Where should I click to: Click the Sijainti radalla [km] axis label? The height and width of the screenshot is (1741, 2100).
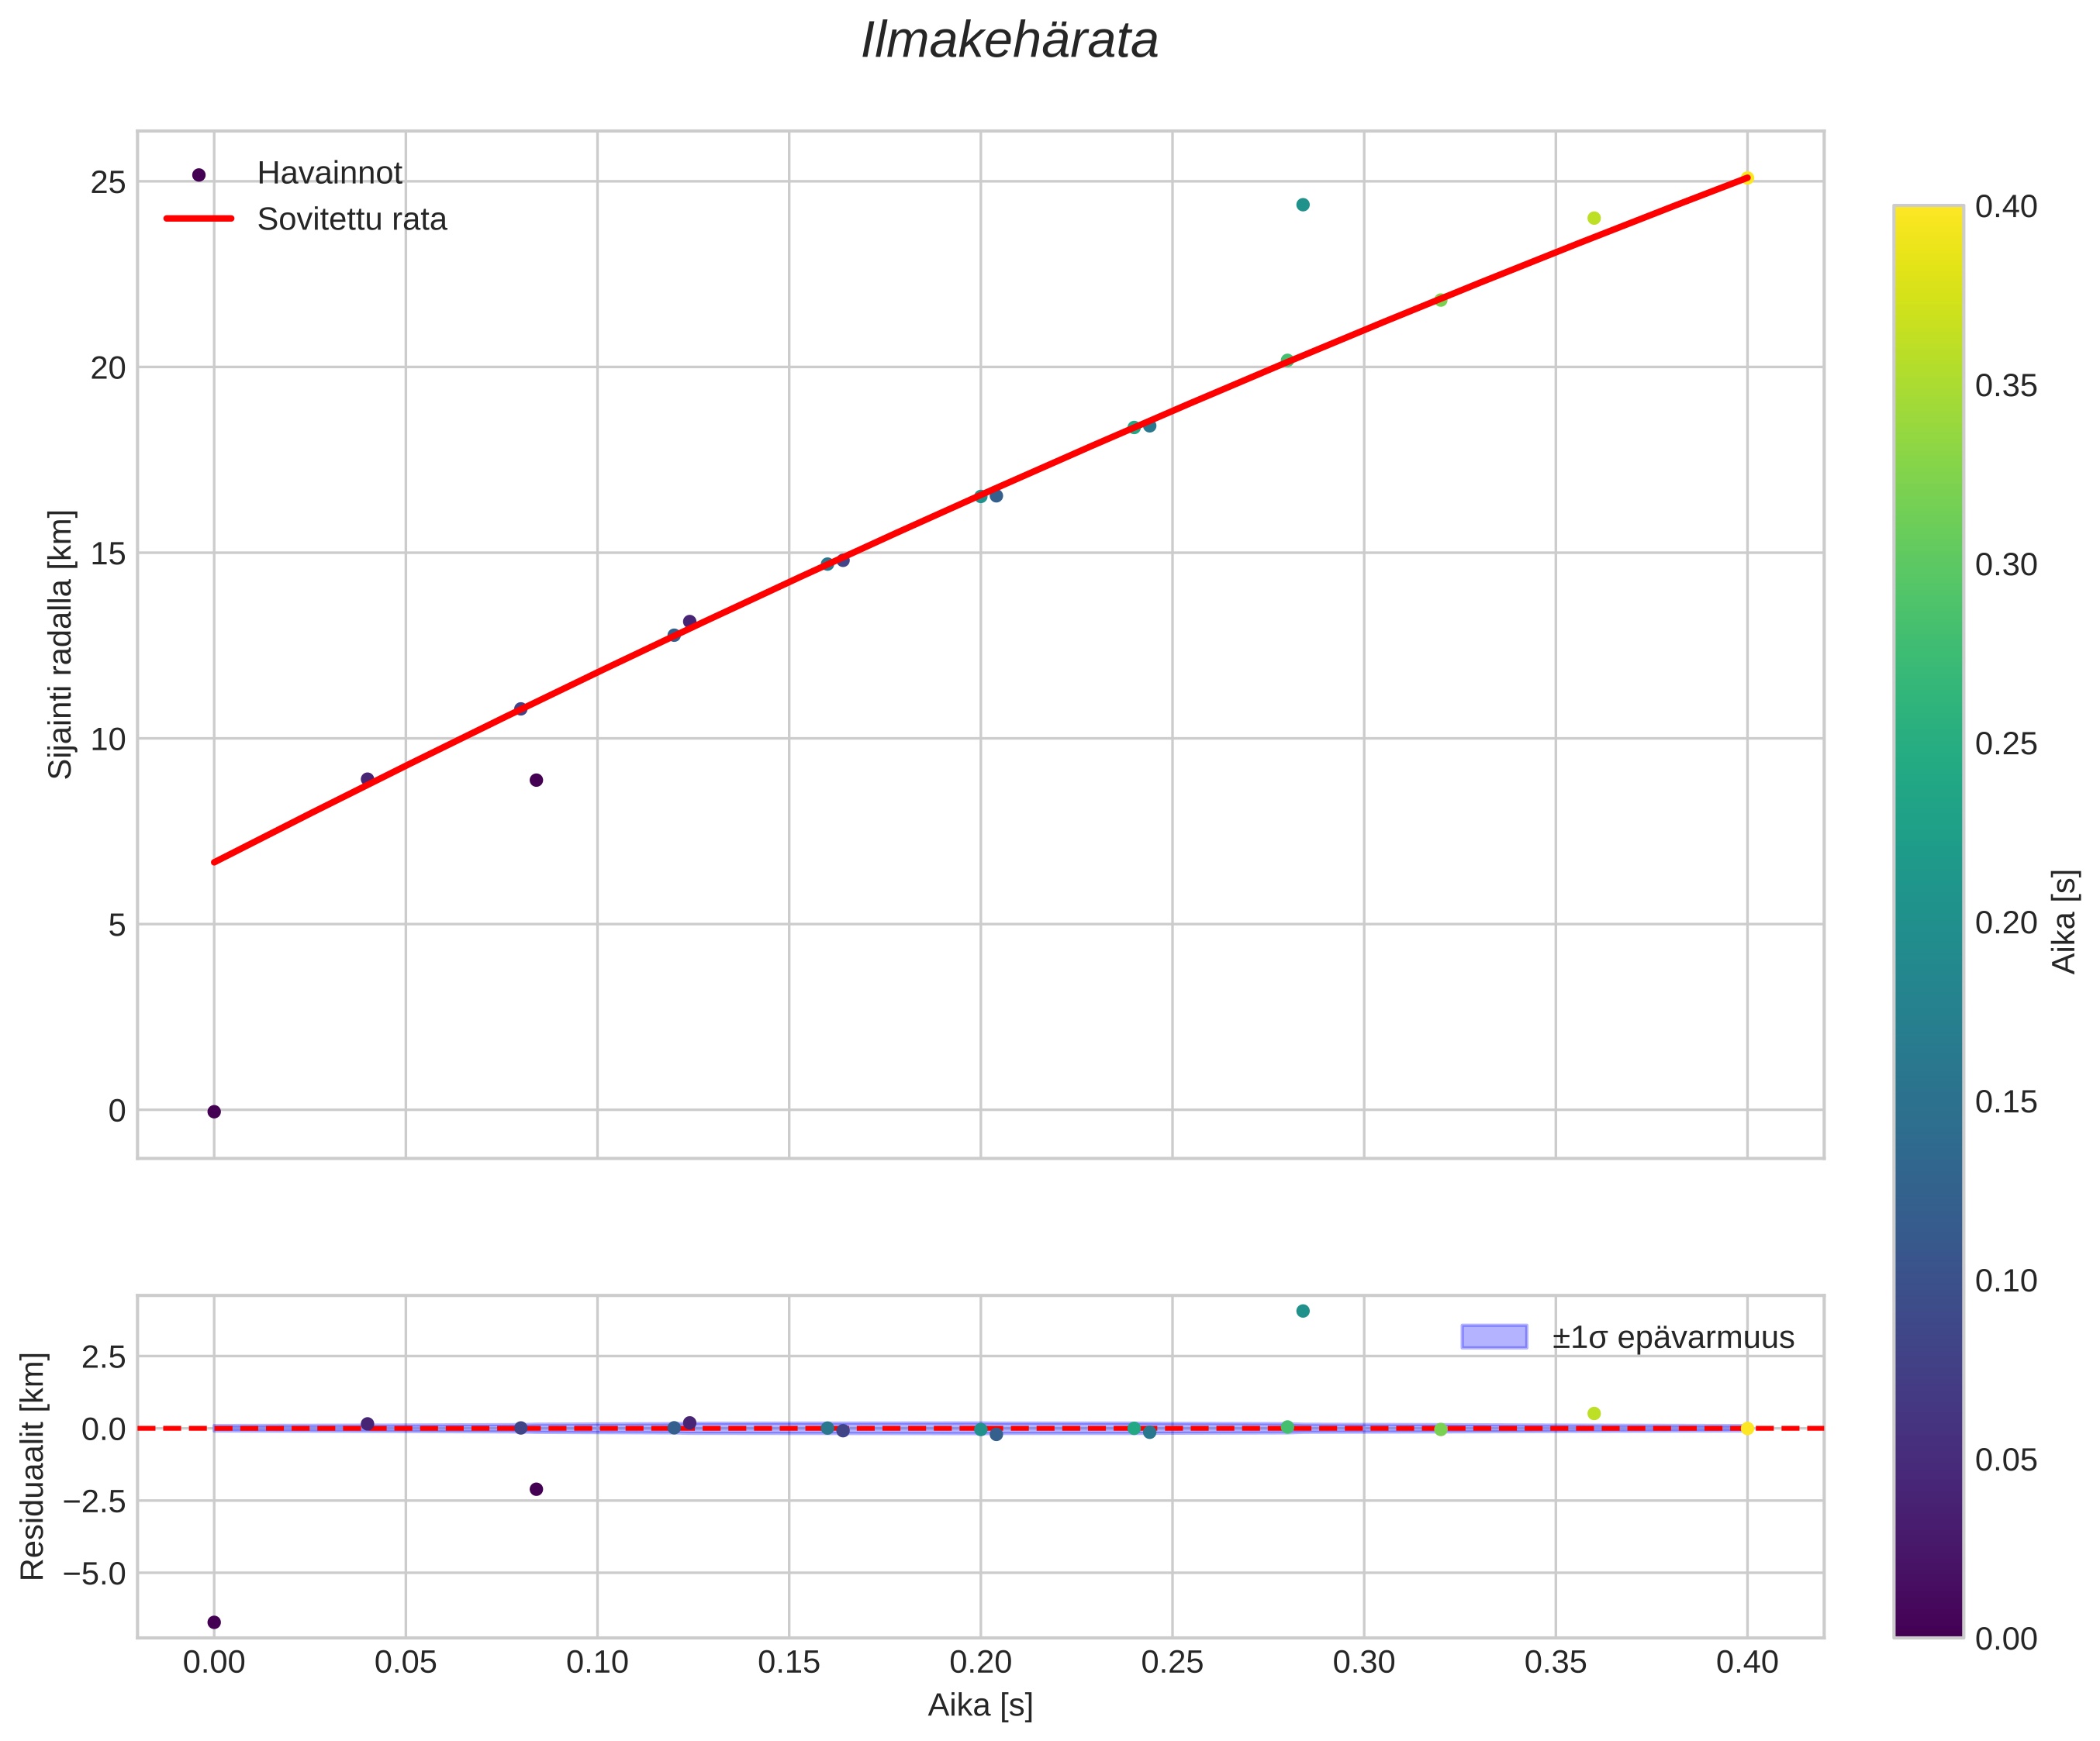point(61,645)
